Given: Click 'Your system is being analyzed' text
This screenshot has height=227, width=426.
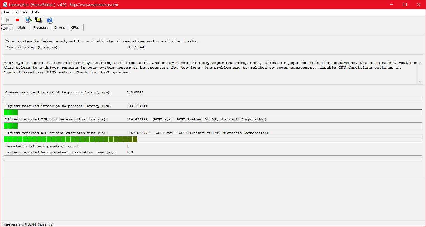Looking at the screenshot, I should tap(102, 41).
